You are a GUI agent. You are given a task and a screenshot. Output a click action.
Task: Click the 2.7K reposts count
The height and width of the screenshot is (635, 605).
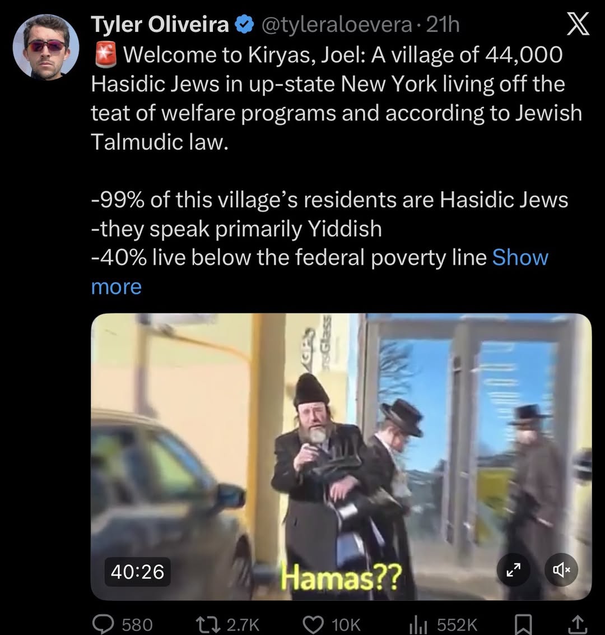[x=243, y=624]
